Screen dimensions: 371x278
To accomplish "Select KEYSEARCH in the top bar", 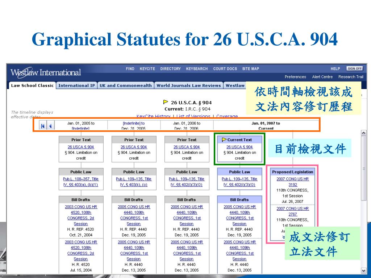I will 197,68.
